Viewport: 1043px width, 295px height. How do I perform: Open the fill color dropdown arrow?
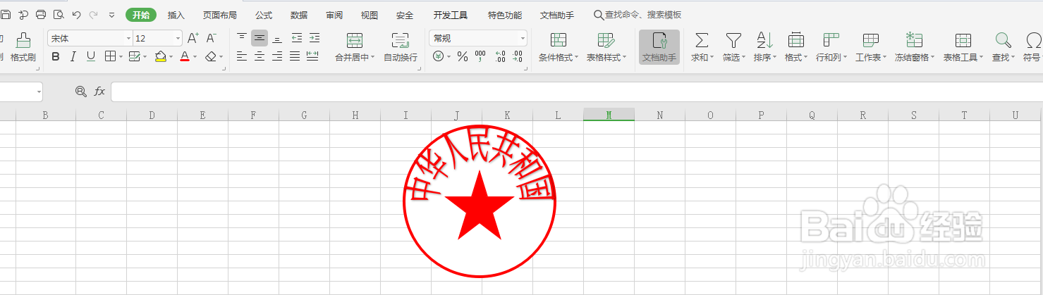171,56
